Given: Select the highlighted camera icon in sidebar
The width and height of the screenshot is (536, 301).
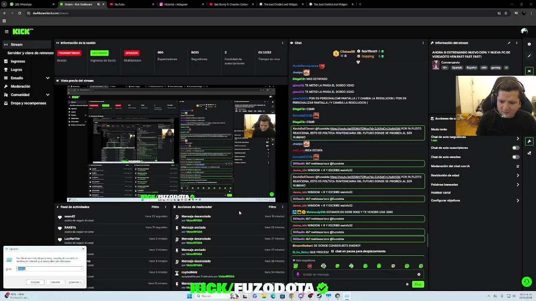Looking at the screenshot, I should tap(529, 71).
